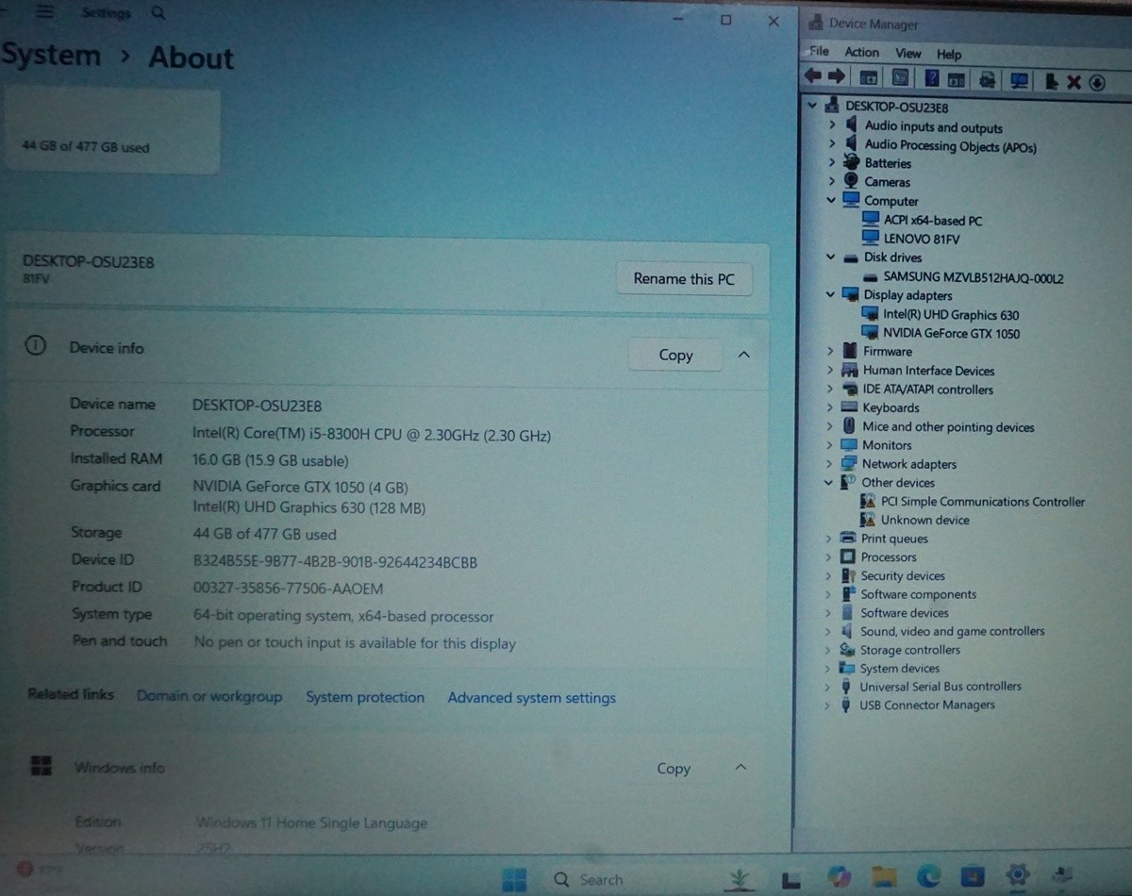1132x896 pixels.
Task: Click the red X Uninstall device icon
Action: [1074, 82]
